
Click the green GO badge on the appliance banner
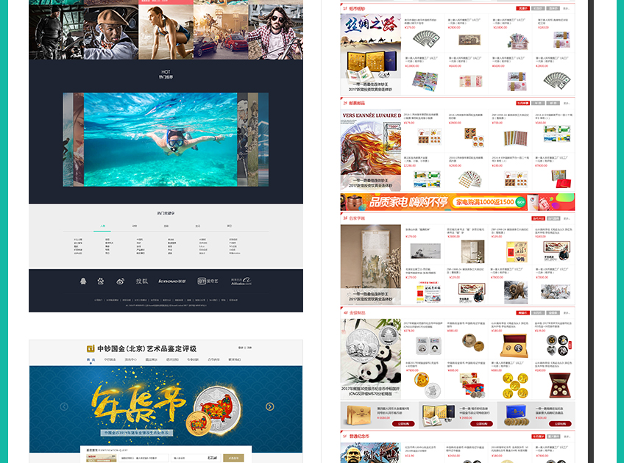coord(520,202)
